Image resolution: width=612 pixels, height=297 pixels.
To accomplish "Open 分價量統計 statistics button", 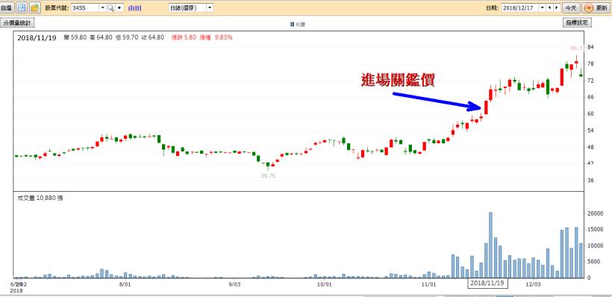I will click(18, 23).
